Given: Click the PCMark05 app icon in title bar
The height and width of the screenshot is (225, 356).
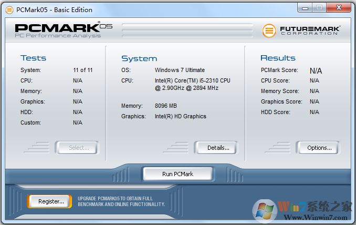Looking at the screenshot, I should coord(9,9).
